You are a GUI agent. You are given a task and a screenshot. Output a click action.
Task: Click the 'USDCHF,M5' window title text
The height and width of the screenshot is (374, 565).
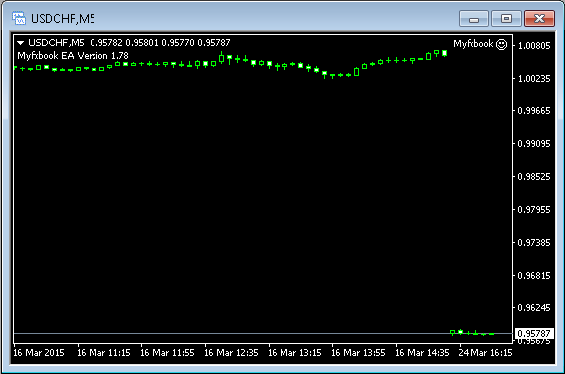point(63,18)
